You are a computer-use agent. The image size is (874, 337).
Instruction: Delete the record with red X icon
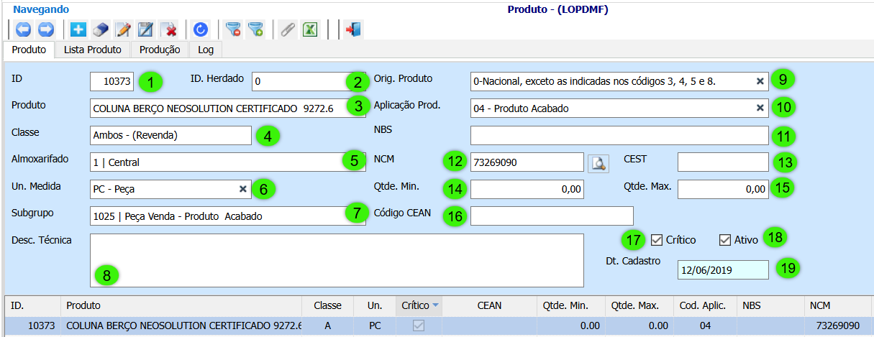click(169, 29)
